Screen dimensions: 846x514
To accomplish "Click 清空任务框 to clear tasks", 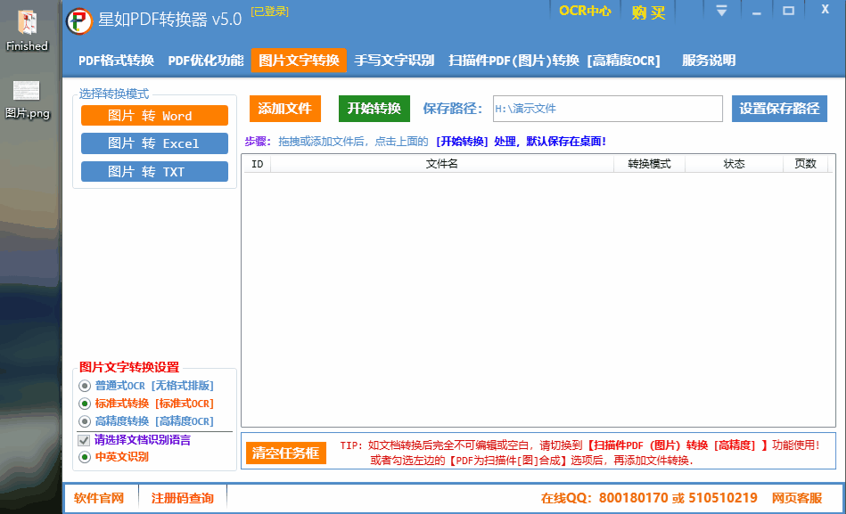I will pyautogui.click(x=285, y=453).
